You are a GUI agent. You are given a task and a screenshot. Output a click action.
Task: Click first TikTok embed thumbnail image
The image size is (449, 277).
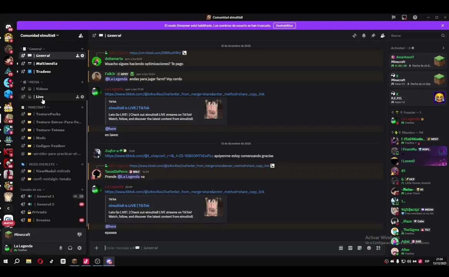213,109
